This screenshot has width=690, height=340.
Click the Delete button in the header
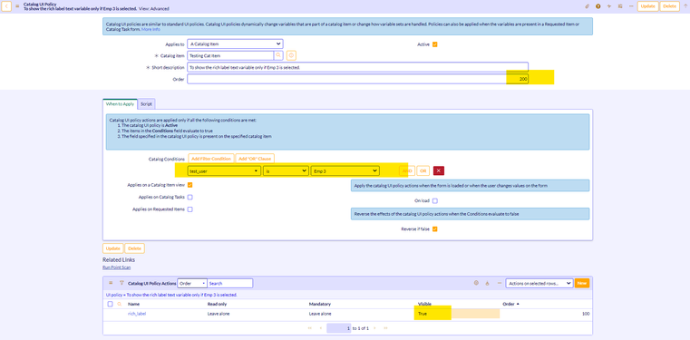[669, 6]
